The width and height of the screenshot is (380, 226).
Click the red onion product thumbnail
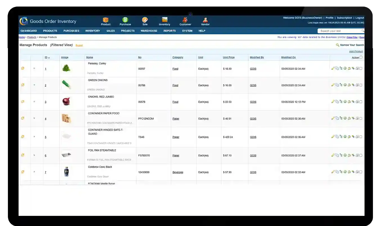[x=66, y=102]
